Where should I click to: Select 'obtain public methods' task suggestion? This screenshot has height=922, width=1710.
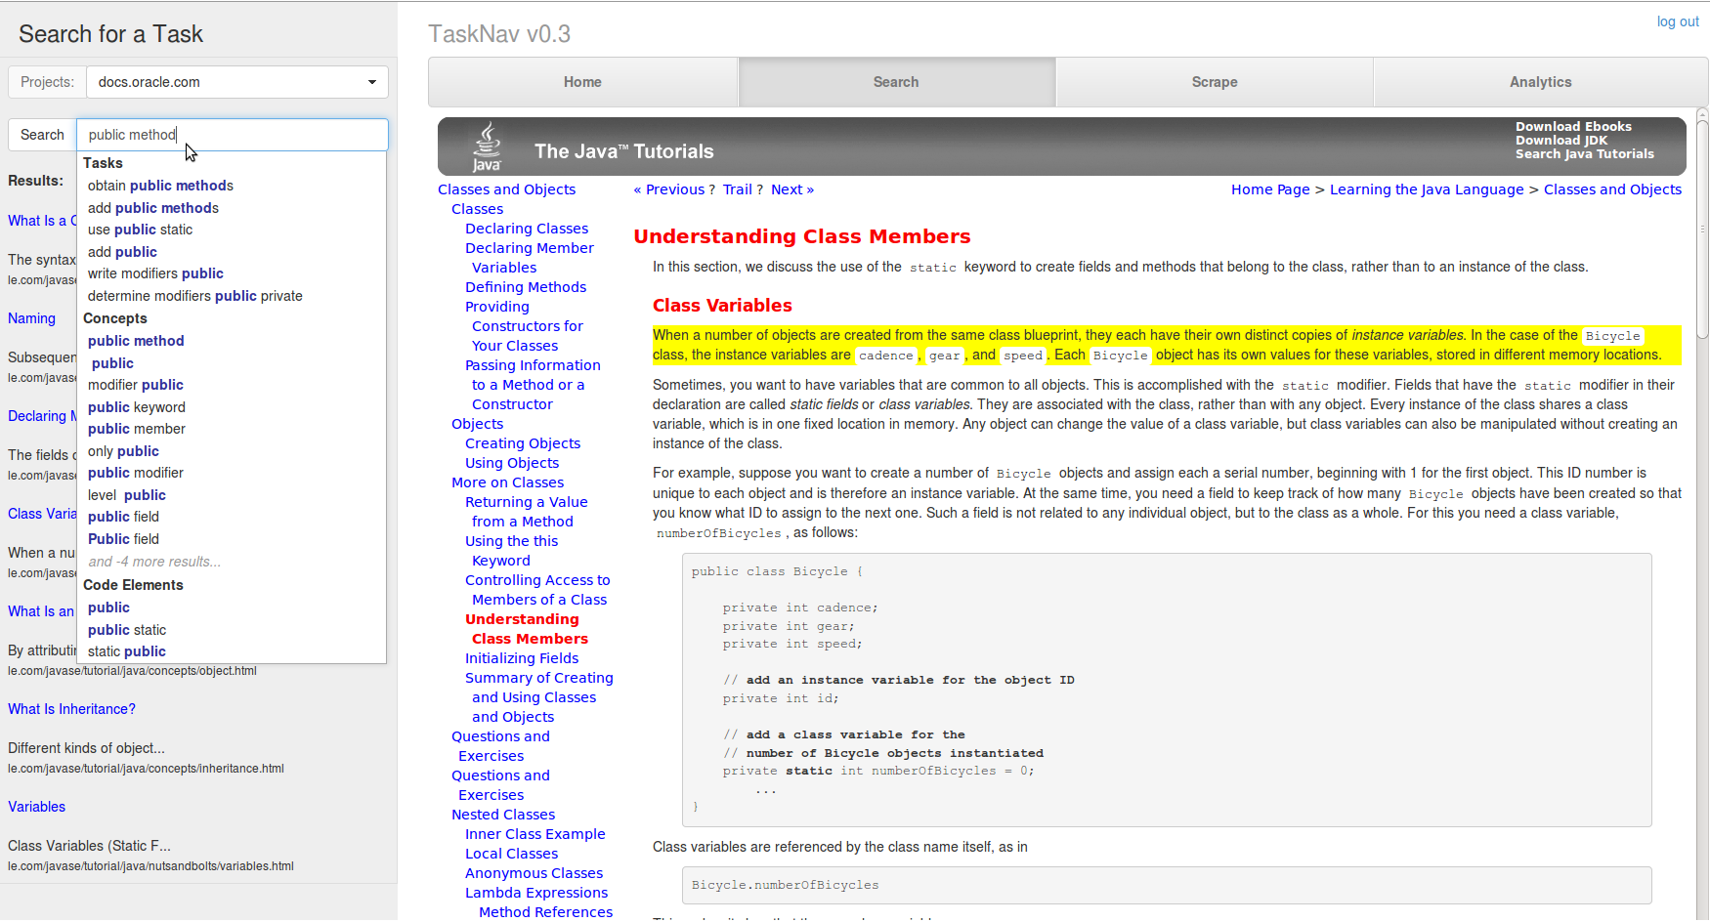pos(160,186)
